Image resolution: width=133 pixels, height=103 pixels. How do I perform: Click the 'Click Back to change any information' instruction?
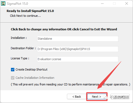pos(64,29)
